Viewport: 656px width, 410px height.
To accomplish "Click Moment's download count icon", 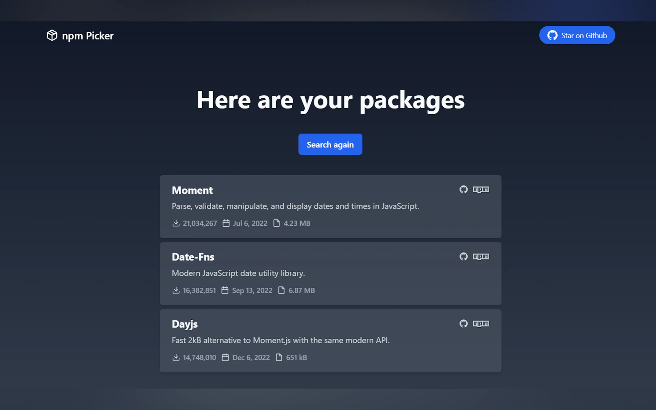I will (176, 223).
